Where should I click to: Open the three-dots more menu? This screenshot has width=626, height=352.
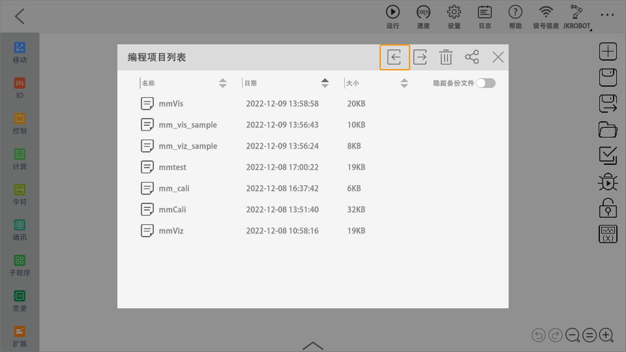pyautogui.click(x=607, y=15)
